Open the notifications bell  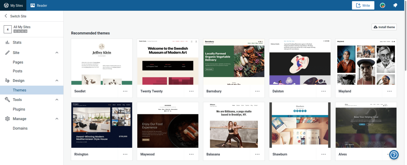click(395, 5)
